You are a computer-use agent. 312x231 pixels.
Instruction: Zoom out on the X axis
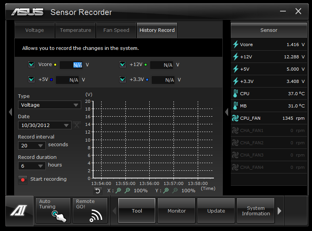click(x=127, y=191)
